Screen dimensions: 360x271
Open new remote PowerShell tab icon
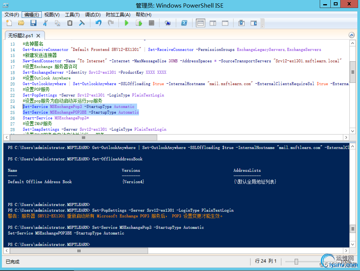pyautogui.click(x=168, y=23)
